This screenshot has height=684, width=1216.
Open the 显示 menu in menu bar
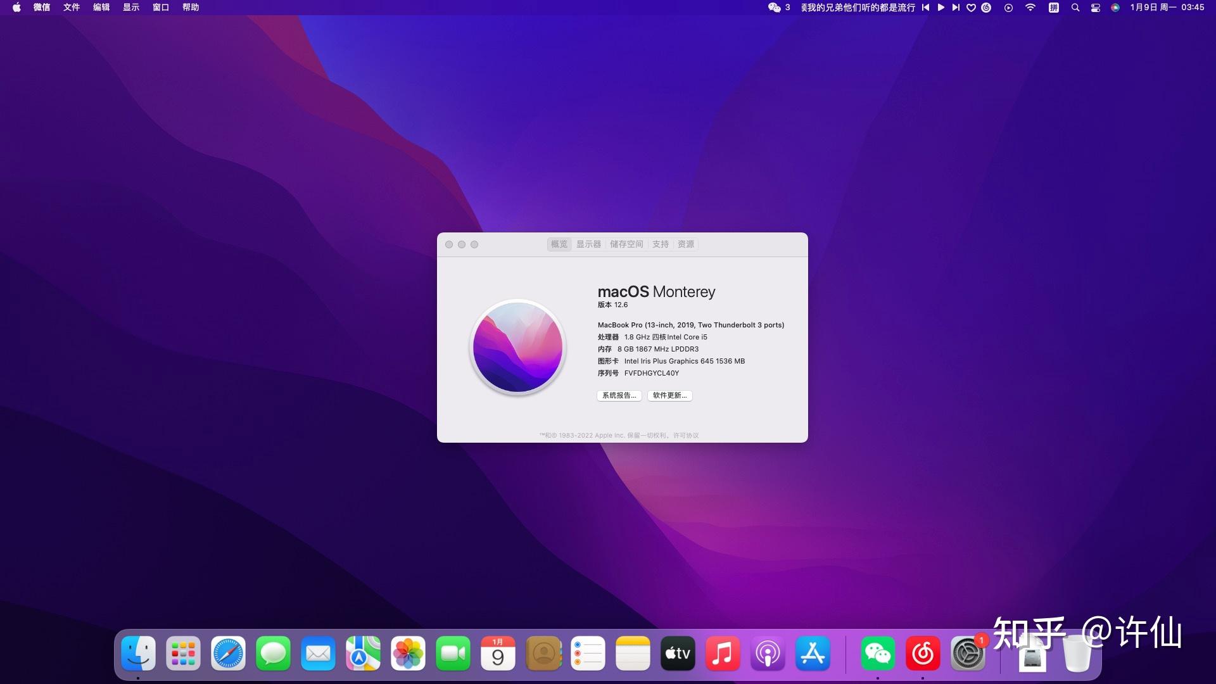click(x=131, y=8)
